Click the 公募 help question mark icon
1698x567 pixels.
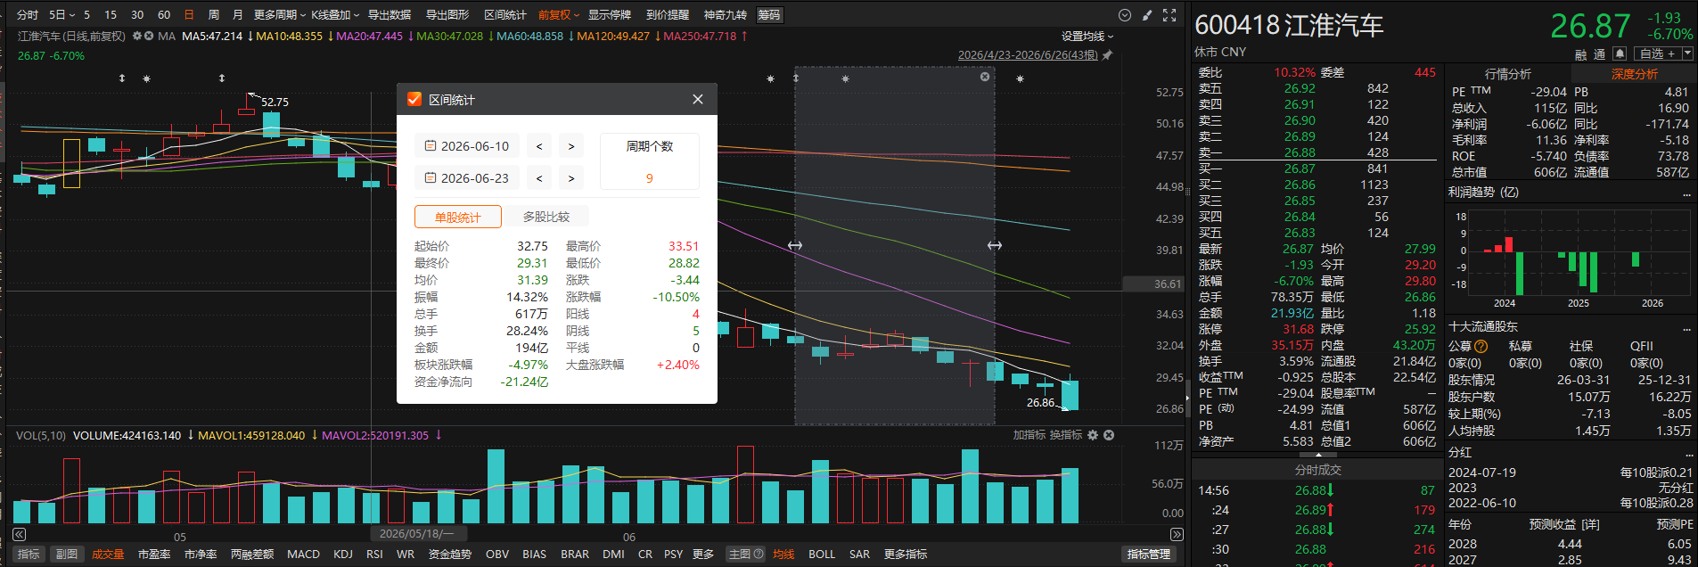click(1481, 346)
